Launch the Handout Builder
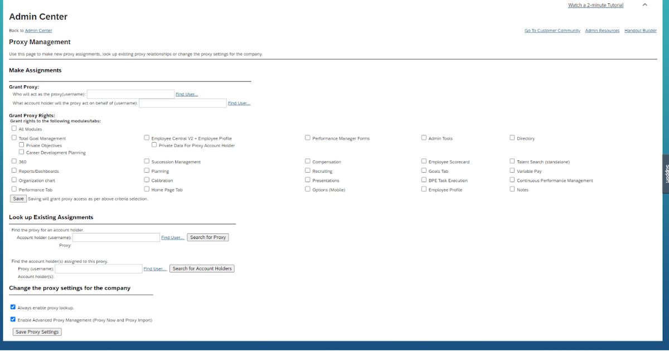Viewport: 669px width, 351px height. [640, 31]
